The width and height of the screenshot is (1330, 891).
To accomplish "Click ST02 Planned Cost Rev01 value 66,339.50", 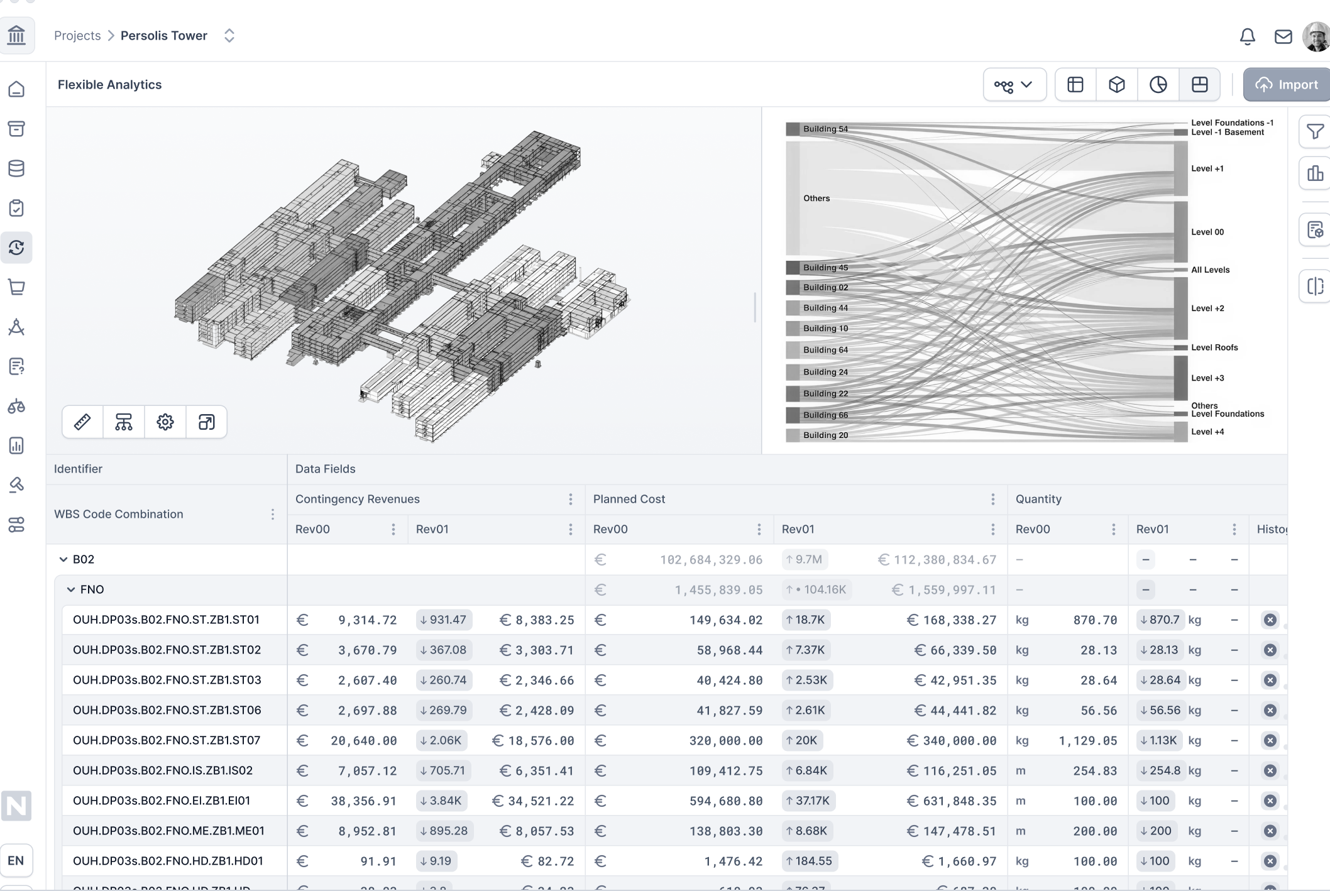I will pos(955,650).
